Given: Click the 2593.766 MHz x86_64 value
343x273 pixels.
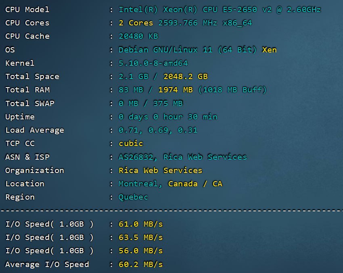Looking at the screenshot, I should (x=205, y=23).
